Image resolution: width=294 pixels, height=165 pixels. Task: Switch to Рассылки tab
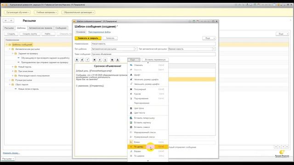[9, 28]
